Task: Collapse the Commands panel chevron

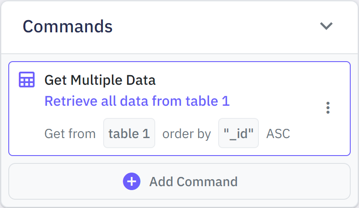Action: (x=326, y=26)
